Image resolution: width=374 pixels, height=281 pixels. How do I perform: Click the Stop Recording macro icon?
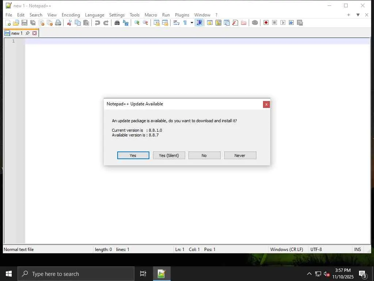pos(275,23)
